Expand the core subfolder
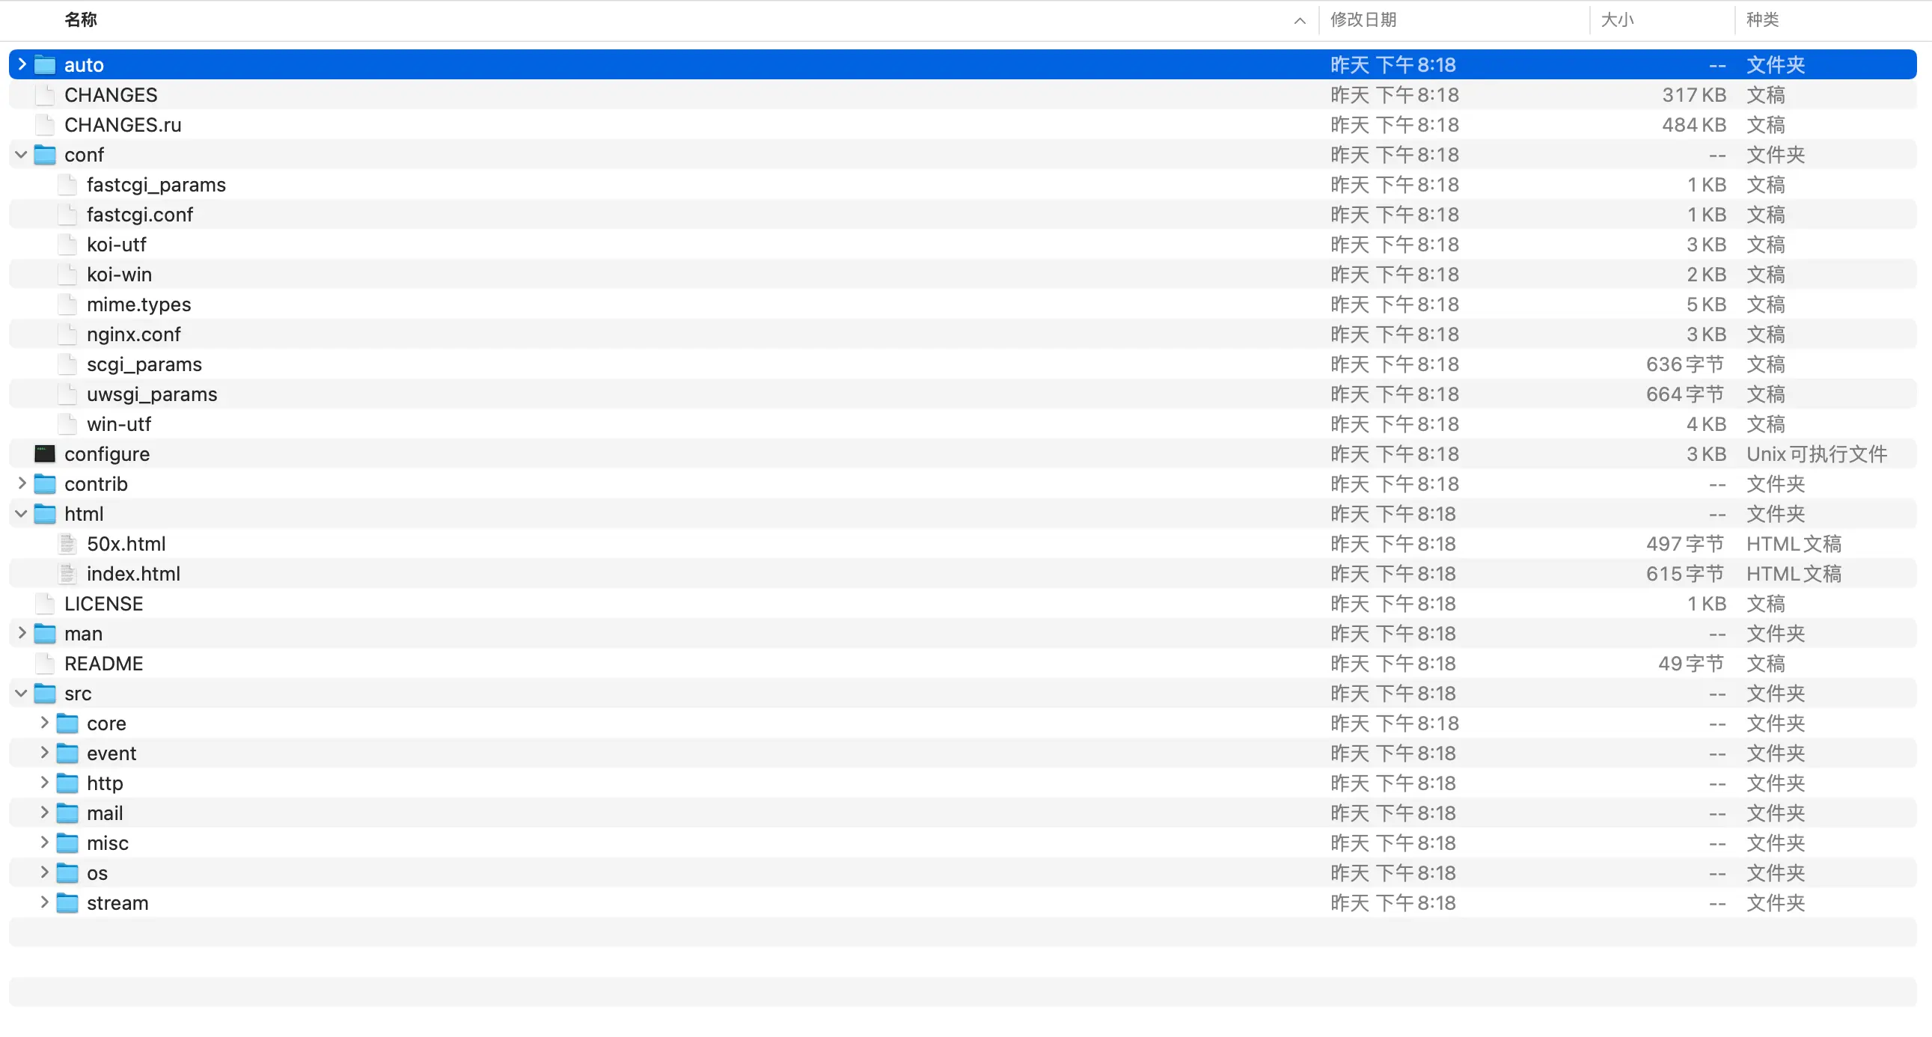The image size is (1932, 1037). pos(44,723)
